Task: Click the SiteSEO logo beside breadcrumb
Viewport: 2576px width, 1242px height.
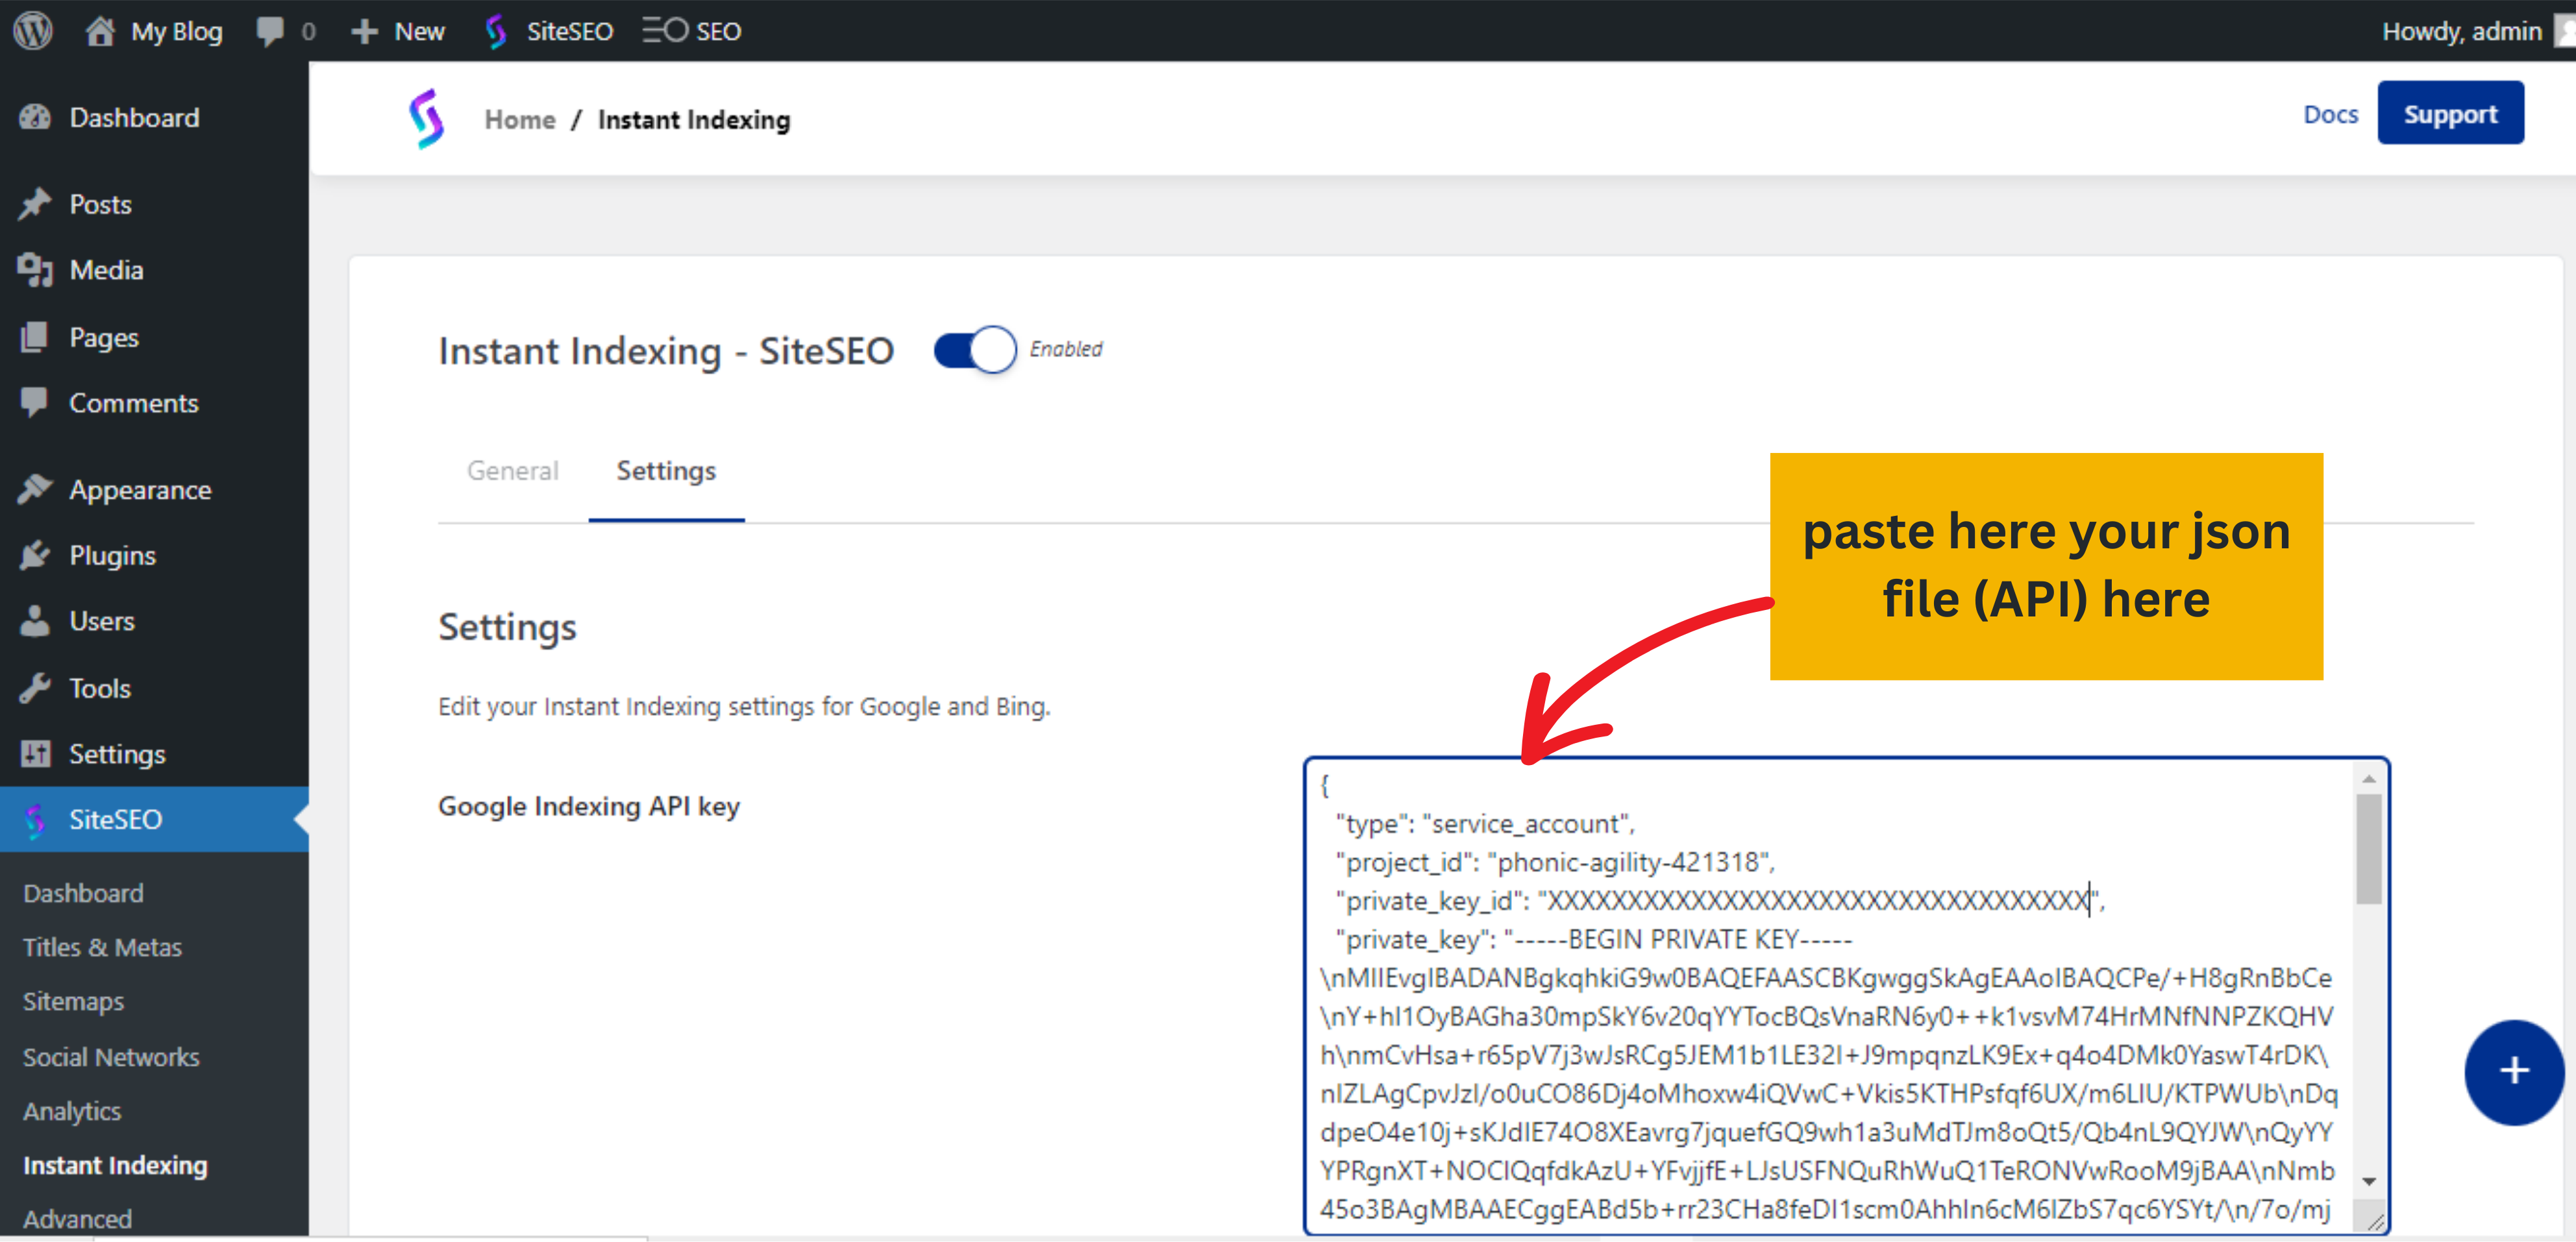Action: (x=426, y=119)
